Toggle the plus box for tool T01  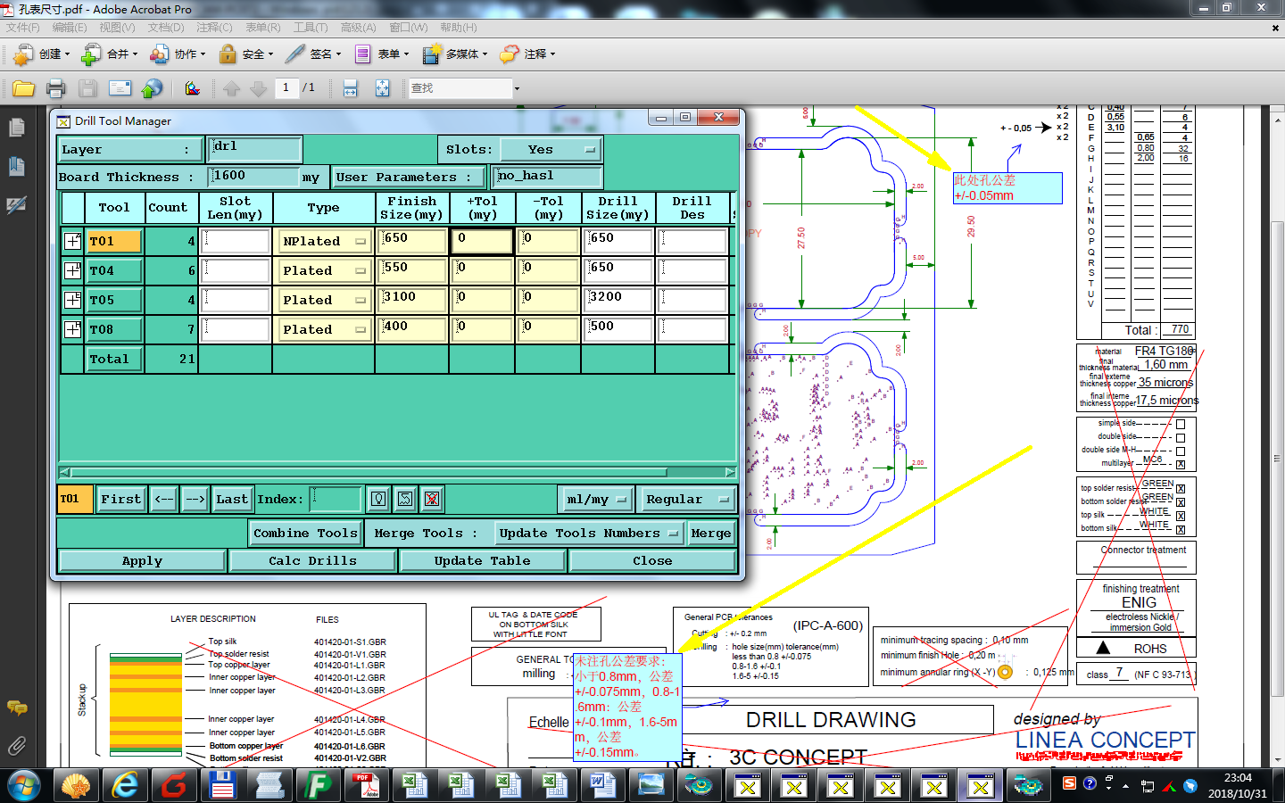coord(73,241)
